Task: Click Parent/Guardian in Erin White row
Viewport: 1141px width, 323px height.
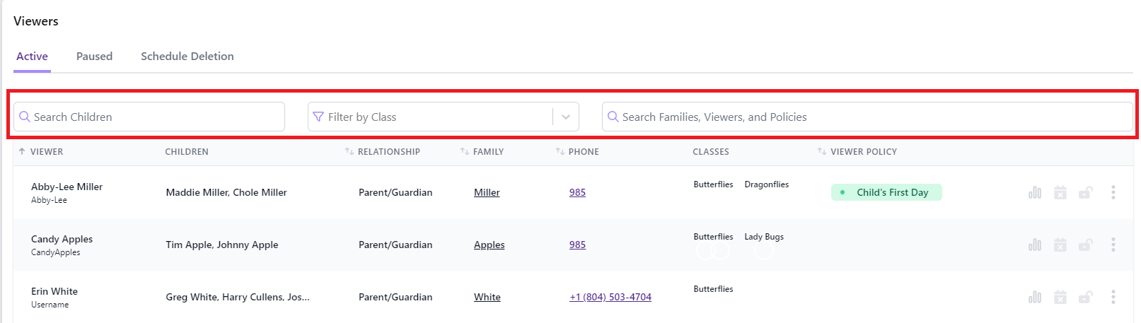Action: 395,297
